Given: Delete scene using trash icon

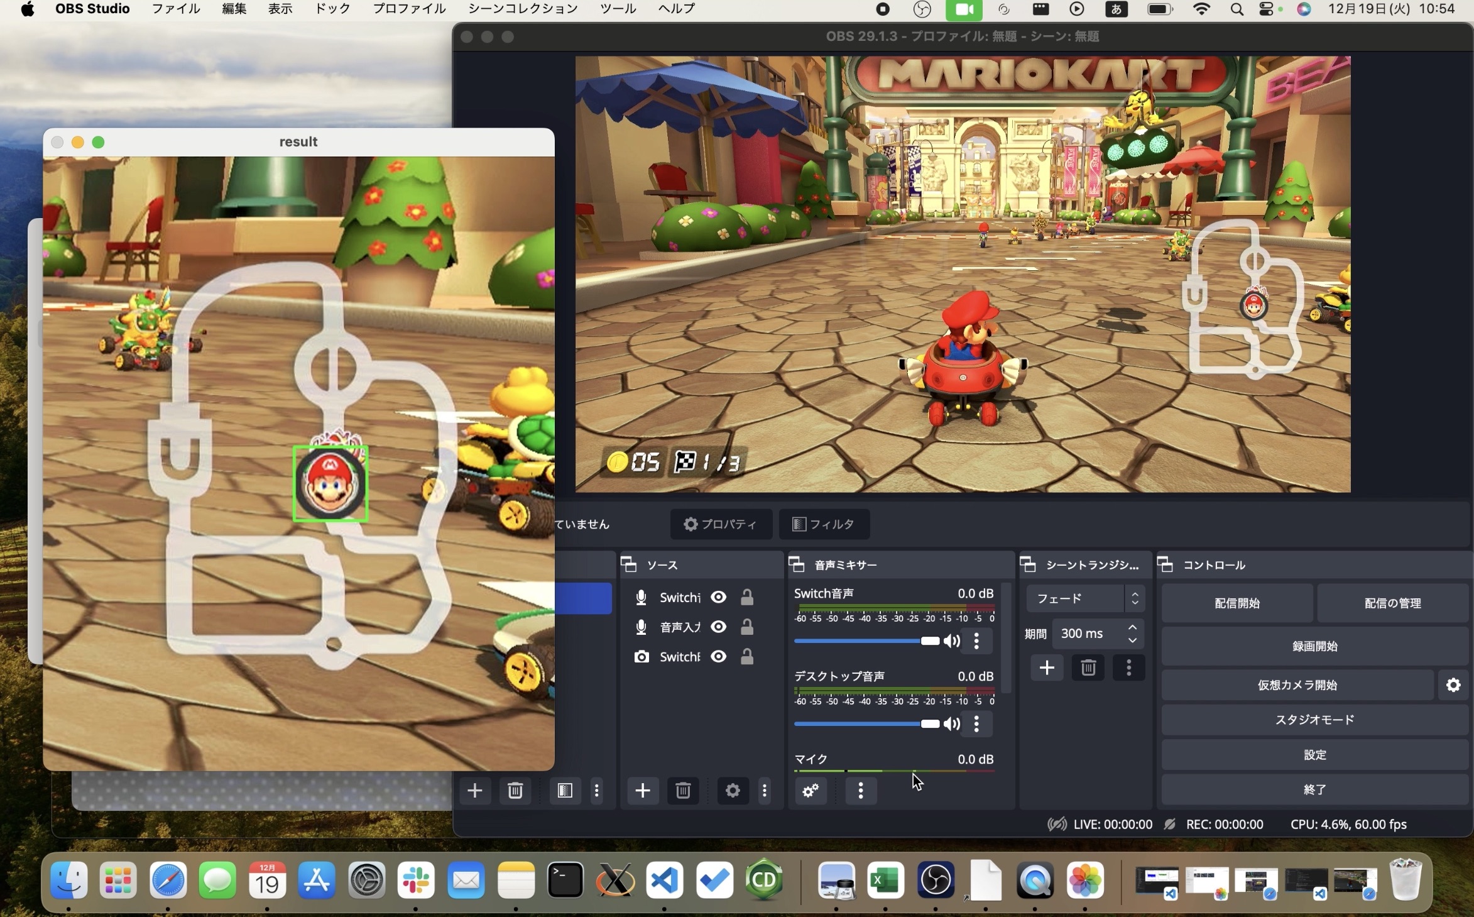Looking at the screenshot, I should 515,791.
